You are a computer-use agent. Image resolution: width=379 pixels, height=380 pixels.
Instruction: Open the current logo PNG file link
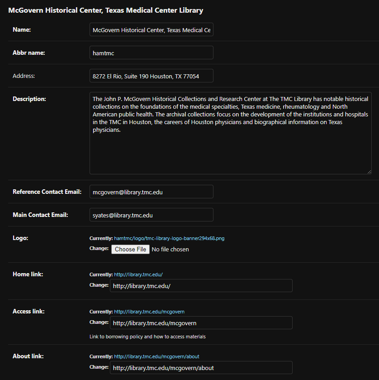tap(169, 238)
